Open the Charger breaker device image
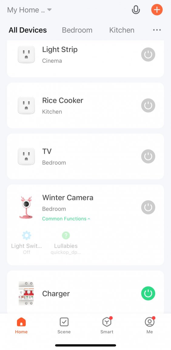Image resolution: width=171 pixels, height=350 pixels. point(26,293)
